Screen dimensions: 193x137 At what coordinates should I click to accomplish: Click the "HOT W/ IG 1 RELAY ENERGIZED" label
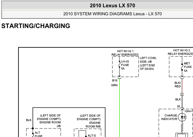[x=125, y=53]
